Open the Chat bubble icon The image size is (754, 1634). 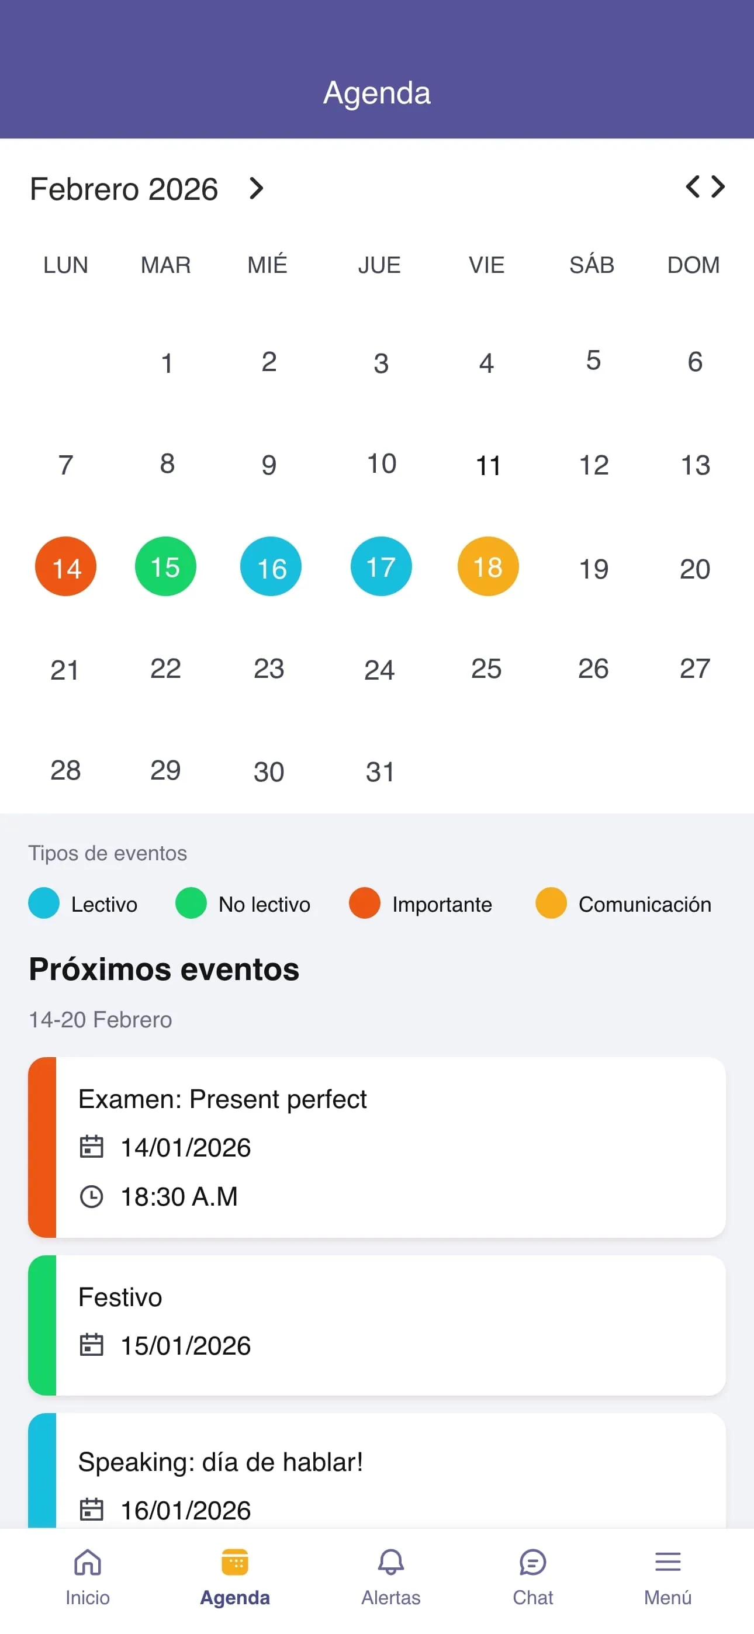pos(532,1562)
